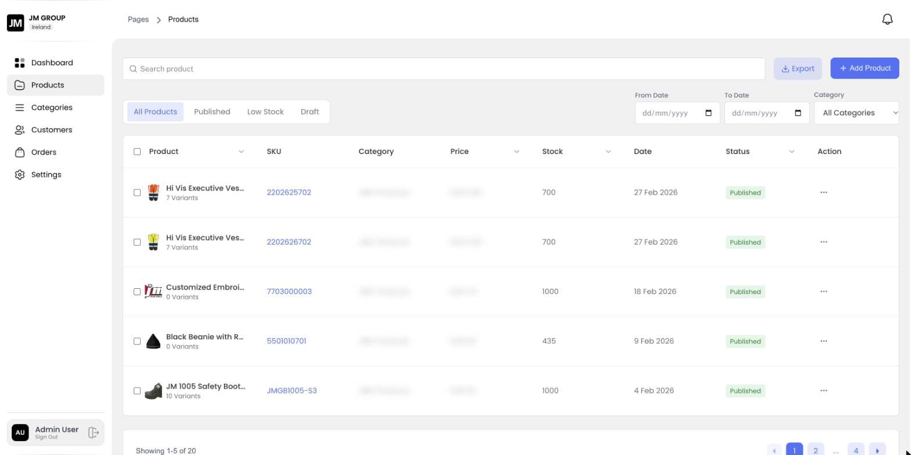Open actions menu for Customized Embroidery row
The image size is (911, 455).
point(823,292)
